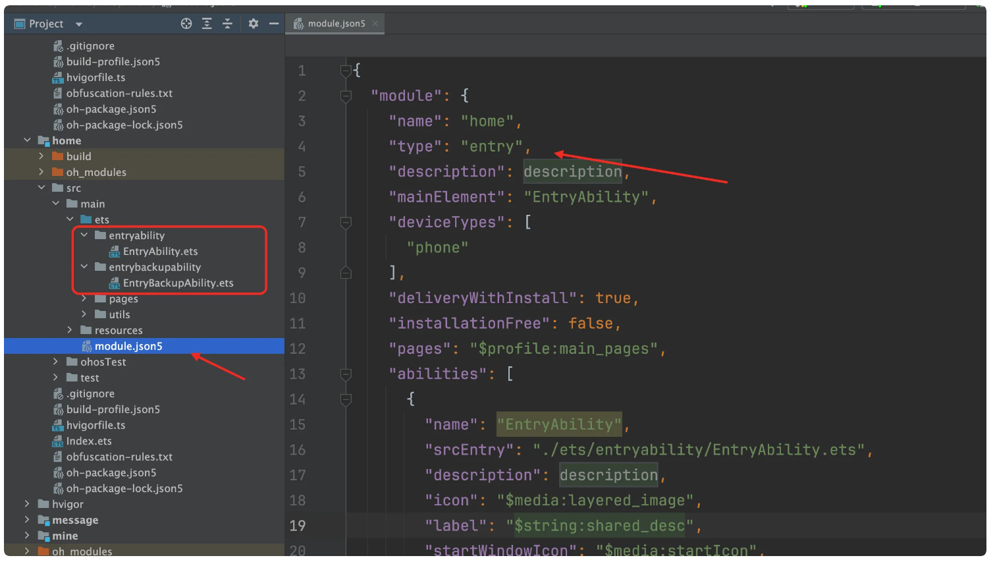This screenshot has height=562, width=995.
Task: Close the module.json5 editor tab
Action: (375, 24)
